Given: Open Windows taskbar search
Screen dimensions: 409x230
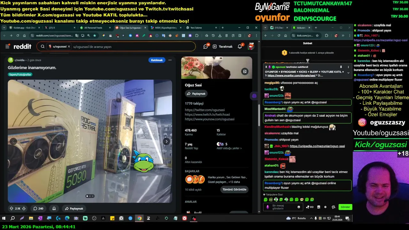Looking at the screenshot, I should tap(13, 218).
